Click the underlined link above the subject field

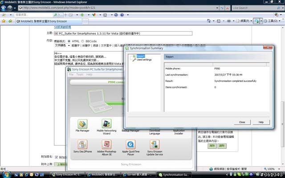(62, 27)
